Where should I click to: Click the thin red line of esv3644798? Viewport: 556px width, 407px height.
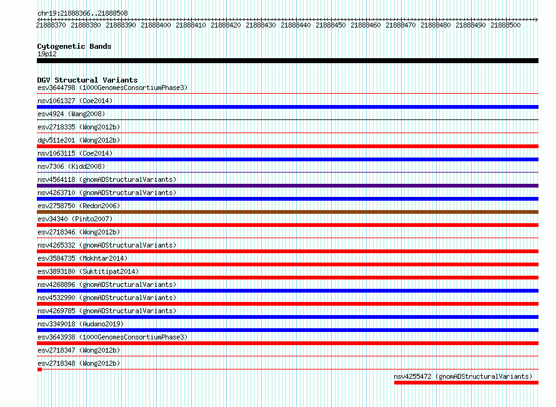click(x=287, y=94)
